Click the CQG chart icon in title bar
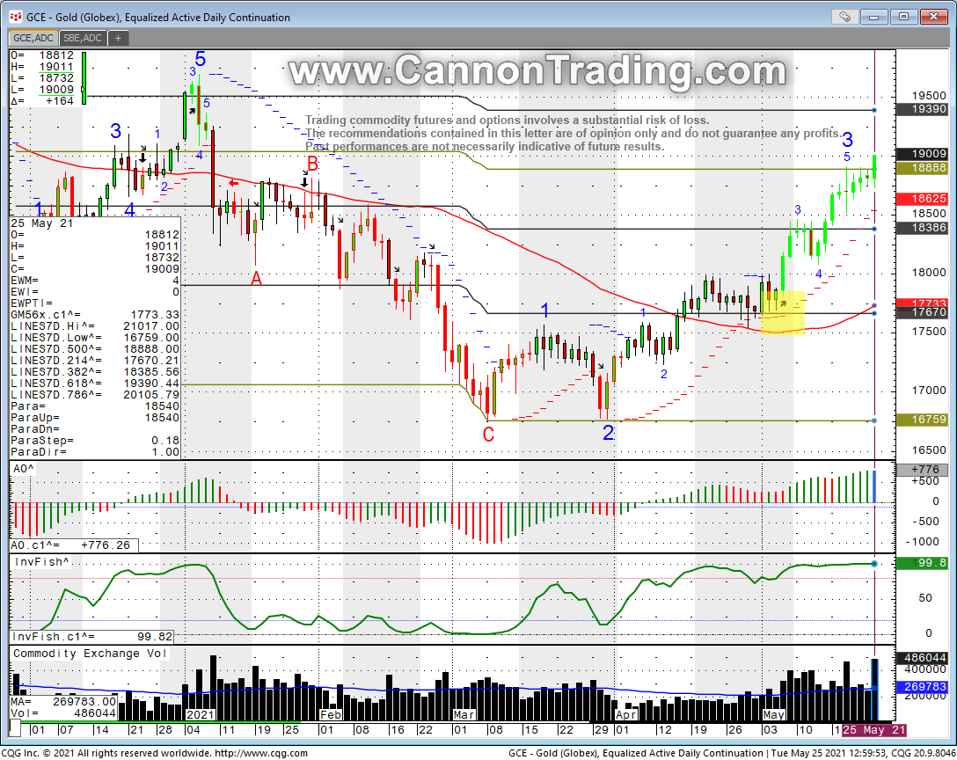 coord(15,17)
